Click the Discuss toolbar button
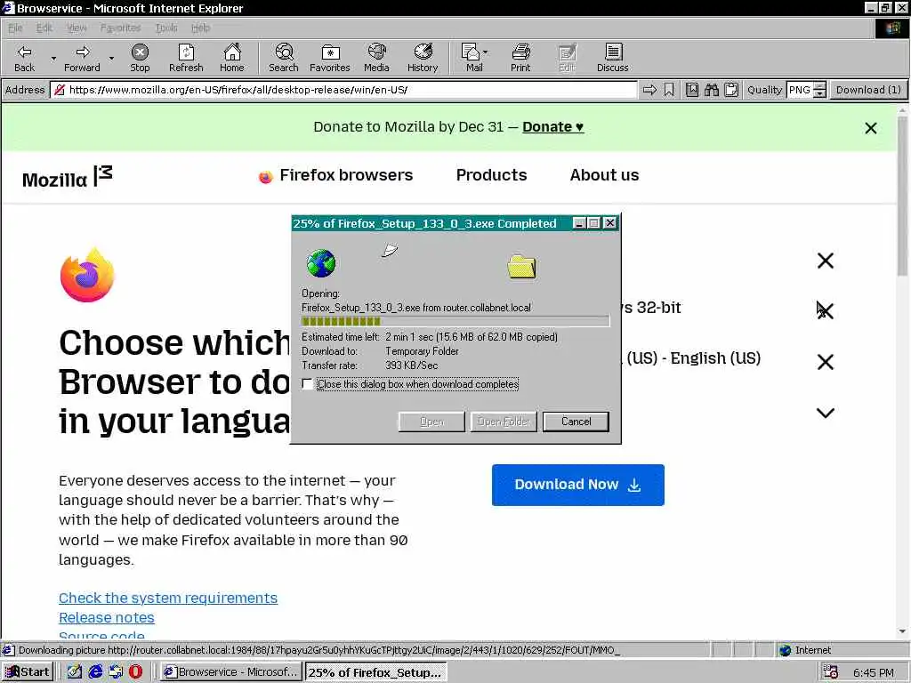The height and width of the screenshot is (683, 911). click(x=612, y=58)
